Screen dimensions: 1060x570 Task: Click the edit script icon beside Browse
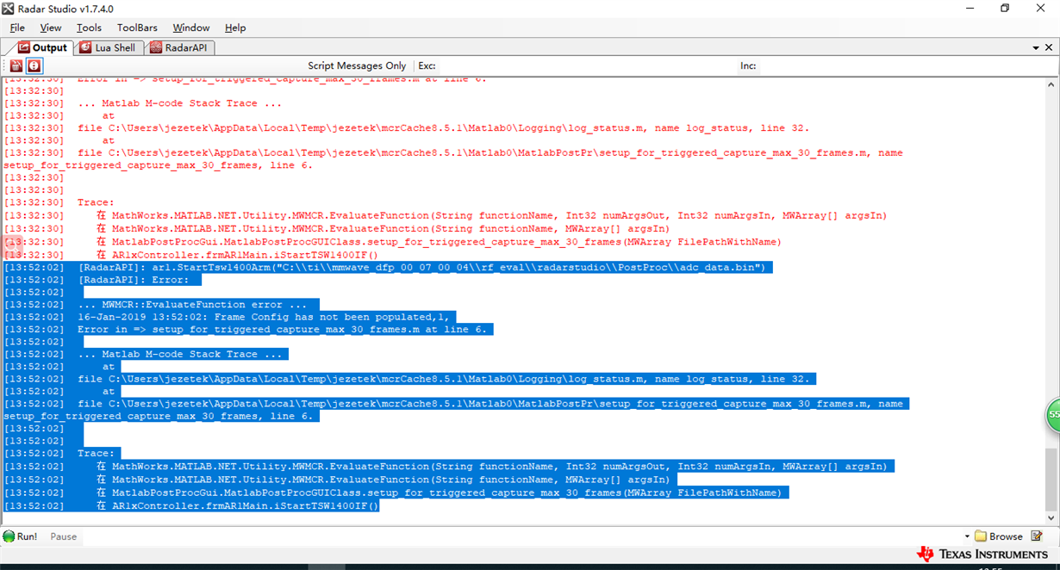1038,536
